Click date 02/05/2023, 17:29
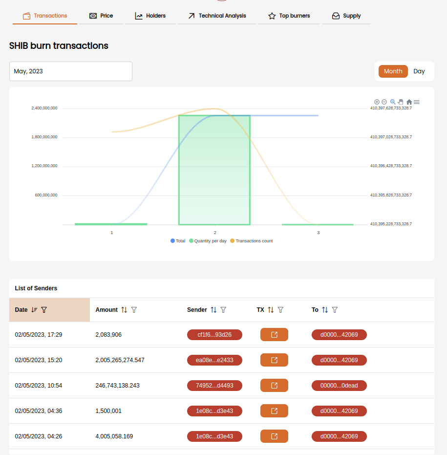 39,335
